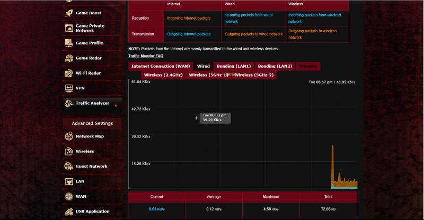Open the Network Map icon

(69, 136)
